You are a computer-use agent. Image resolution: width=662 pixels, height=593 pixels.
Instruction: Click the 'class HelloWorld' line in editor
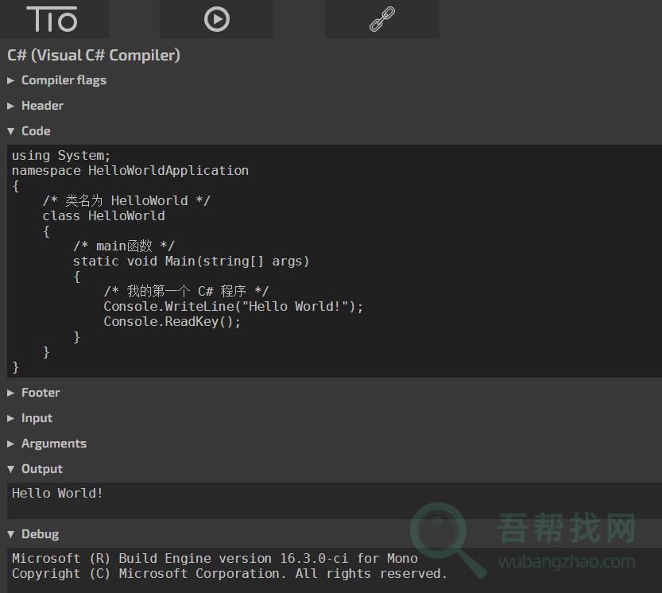tap(103, 216)
